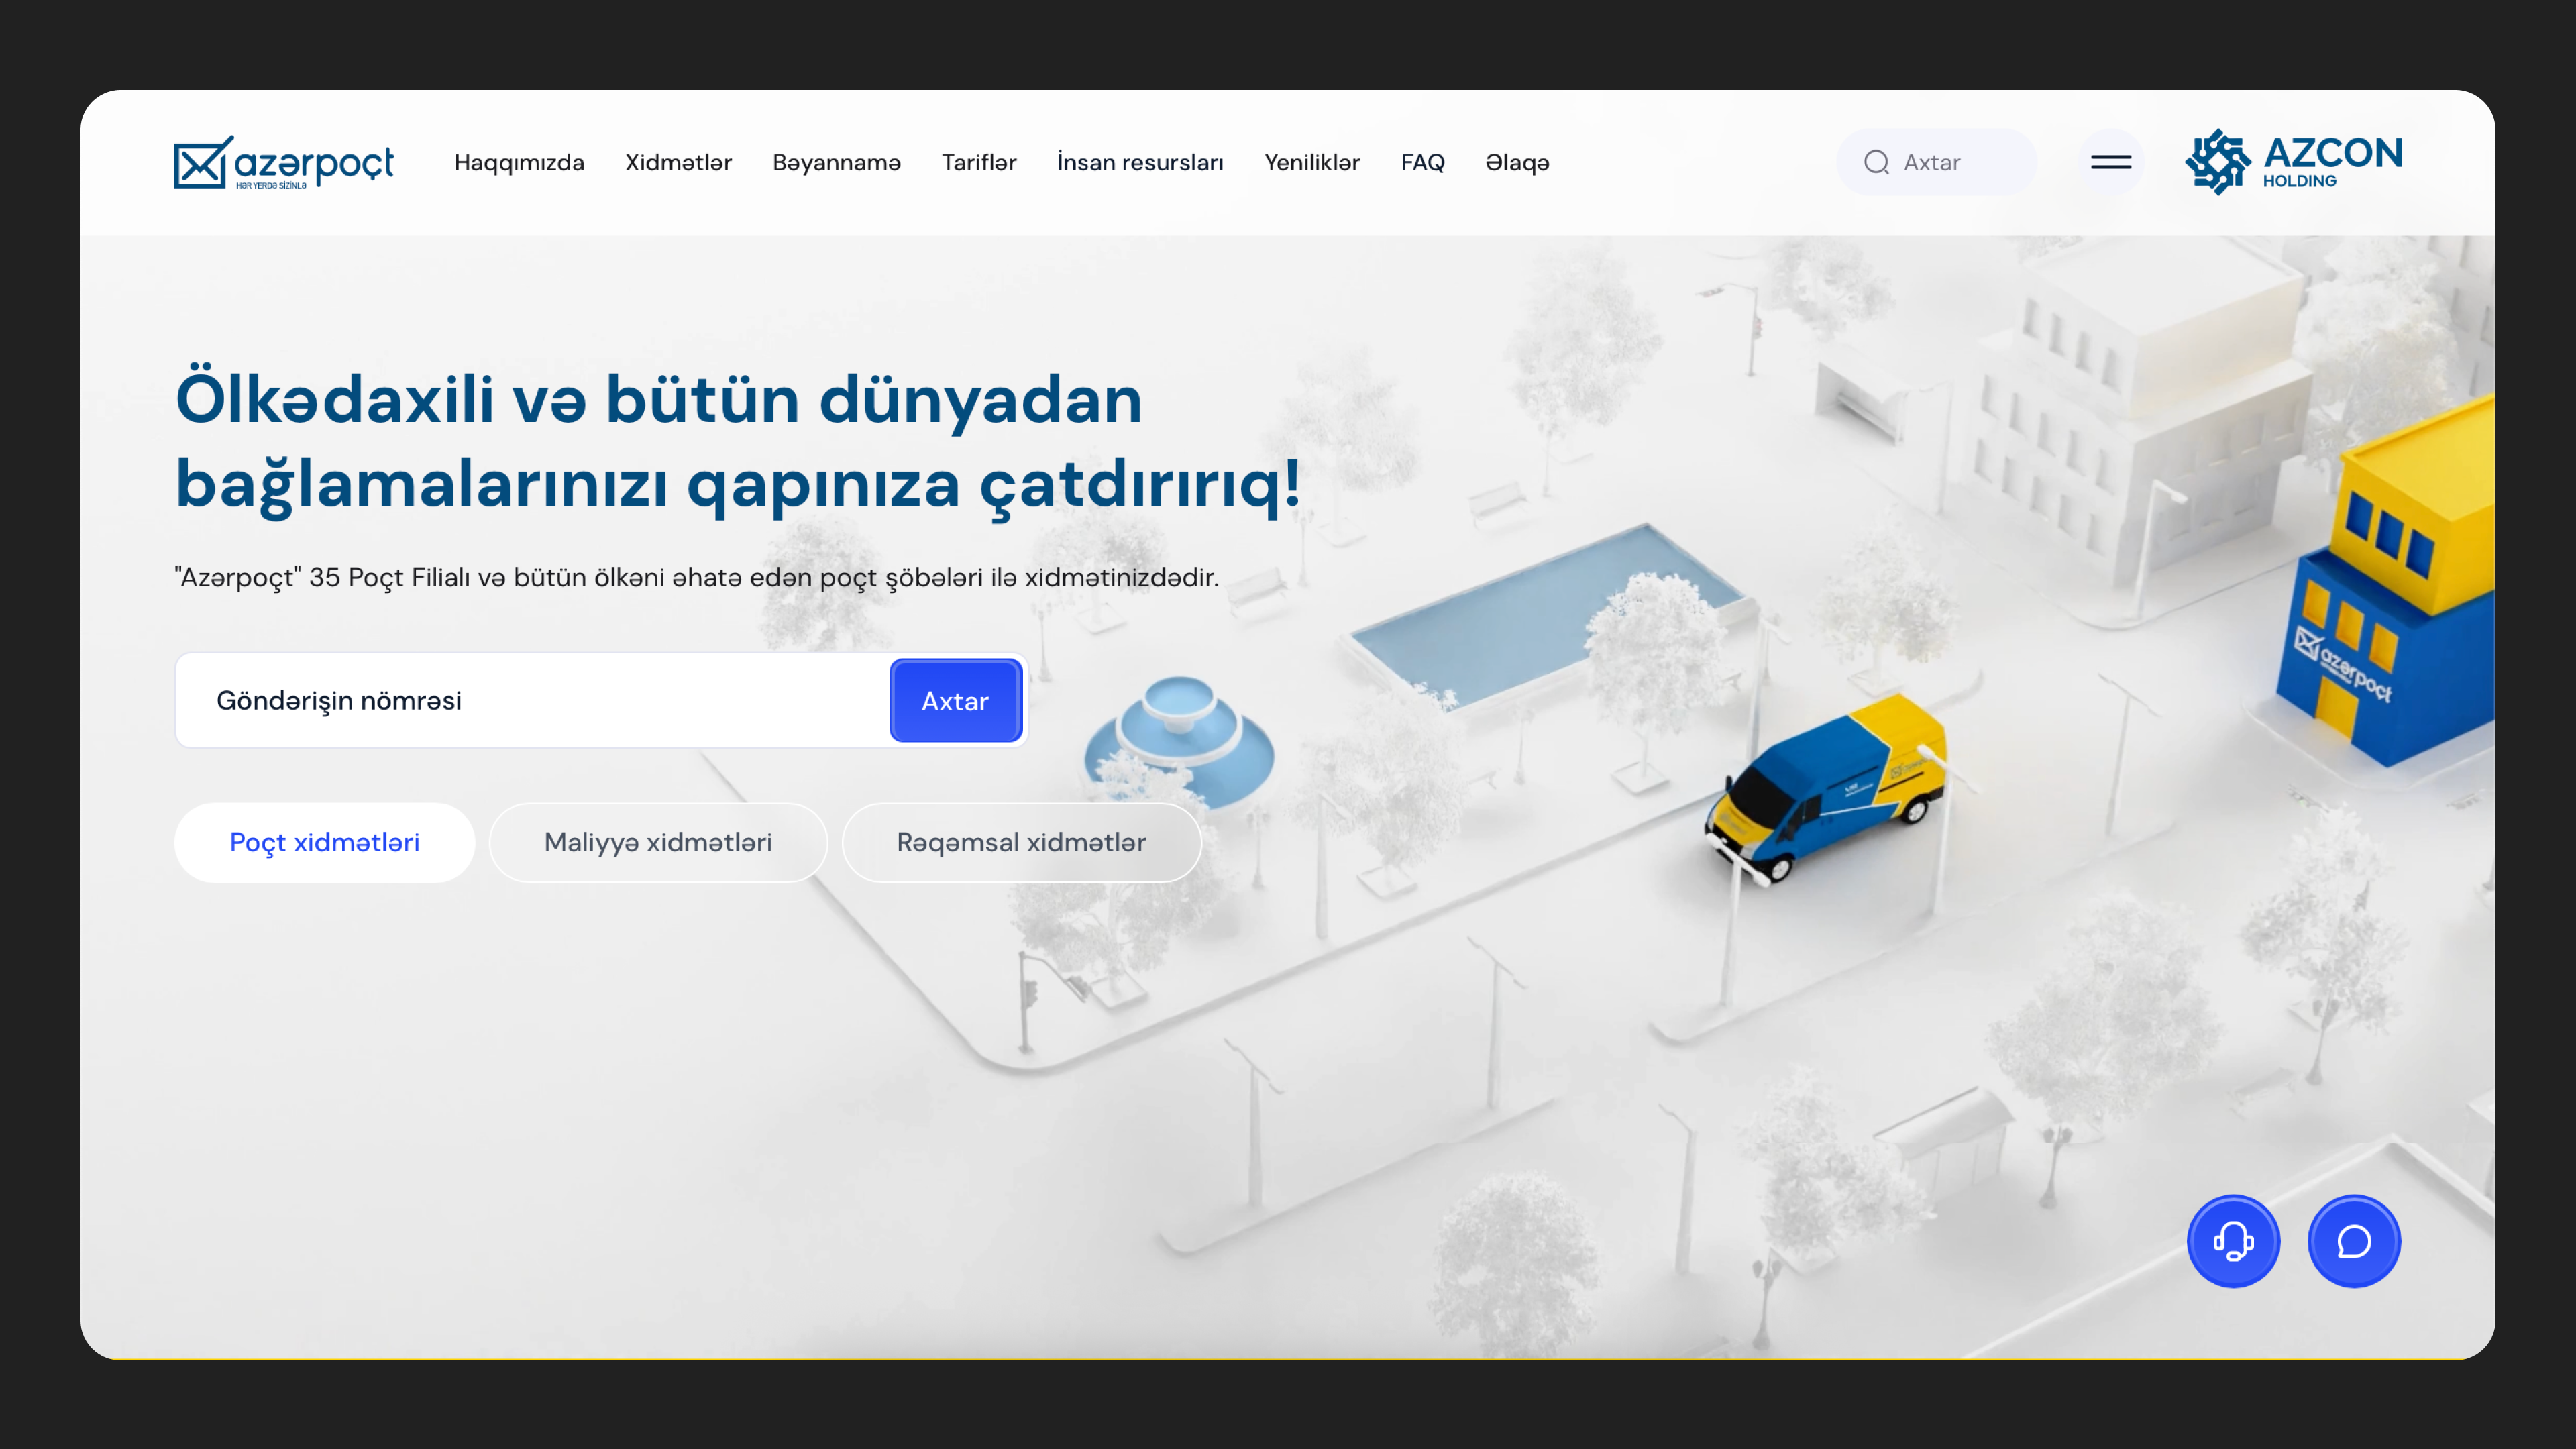
Task: Click the Azərpoçt logo
Action: [284, 162]
